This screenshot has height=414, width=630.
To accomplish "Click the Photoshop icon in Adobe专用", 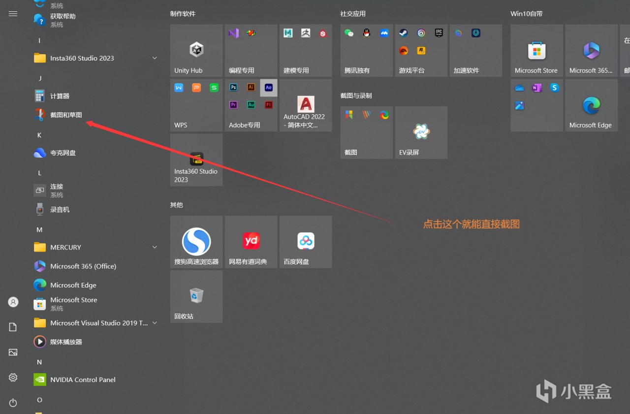I will (234, 88).
